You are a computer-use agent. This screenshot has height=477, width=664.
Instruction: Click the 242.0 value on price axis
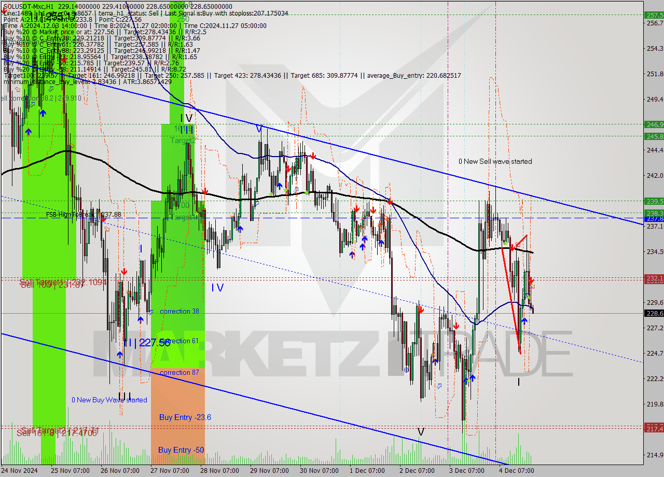click(x=654, y=175)
